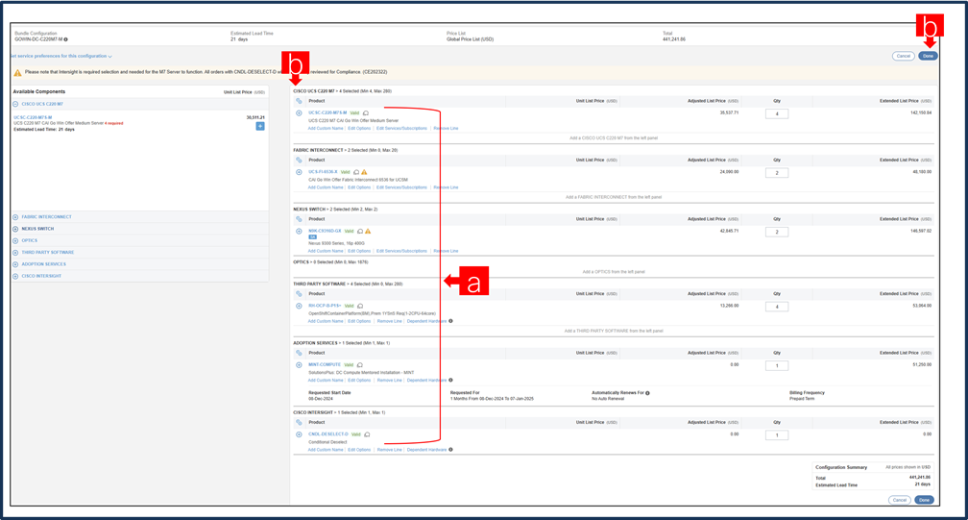Expand row icon beside CNDL-DESELECT-D product
This screenshot has width=968, height=520.
click(x=299, y=434)
